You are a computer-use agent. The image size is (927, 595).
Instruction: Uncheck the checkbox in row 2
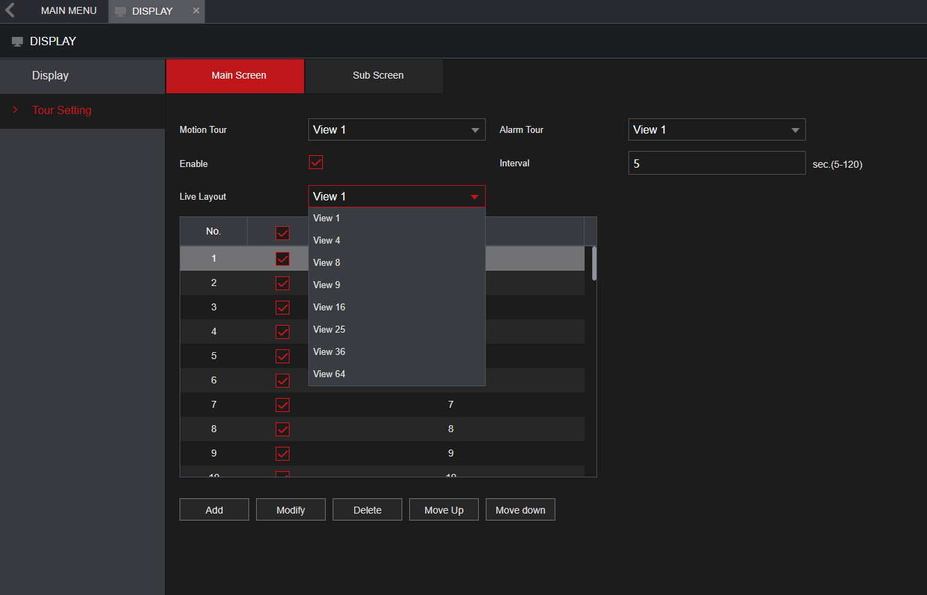pos(283,283)
